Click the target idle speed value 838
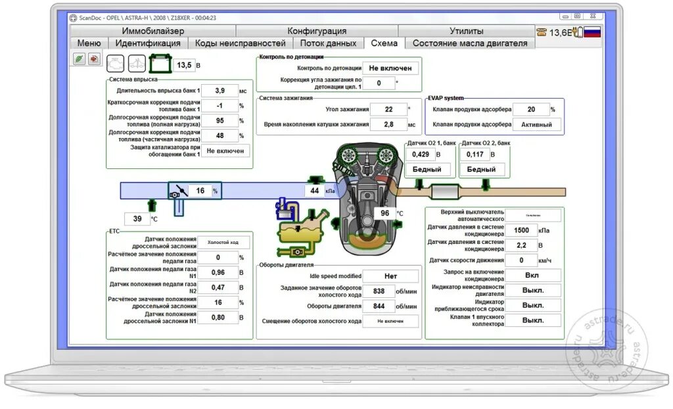The width and height of the screenshot is (673, 409). pyautogui.click(x=379, y=291)
